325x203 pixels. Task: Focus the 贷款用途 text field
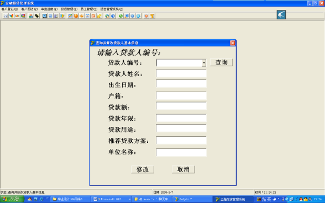point(181,129)
